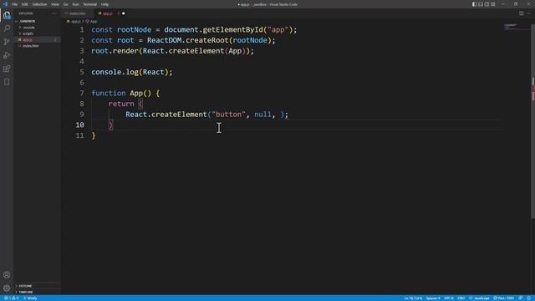Open the Go menu
535x301 pixels.
pos(66,4)
